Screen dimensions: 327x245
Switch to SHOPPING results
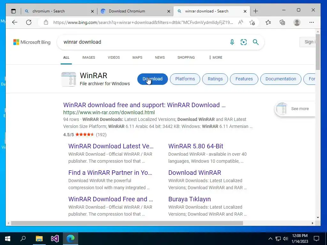coord(186,57)
